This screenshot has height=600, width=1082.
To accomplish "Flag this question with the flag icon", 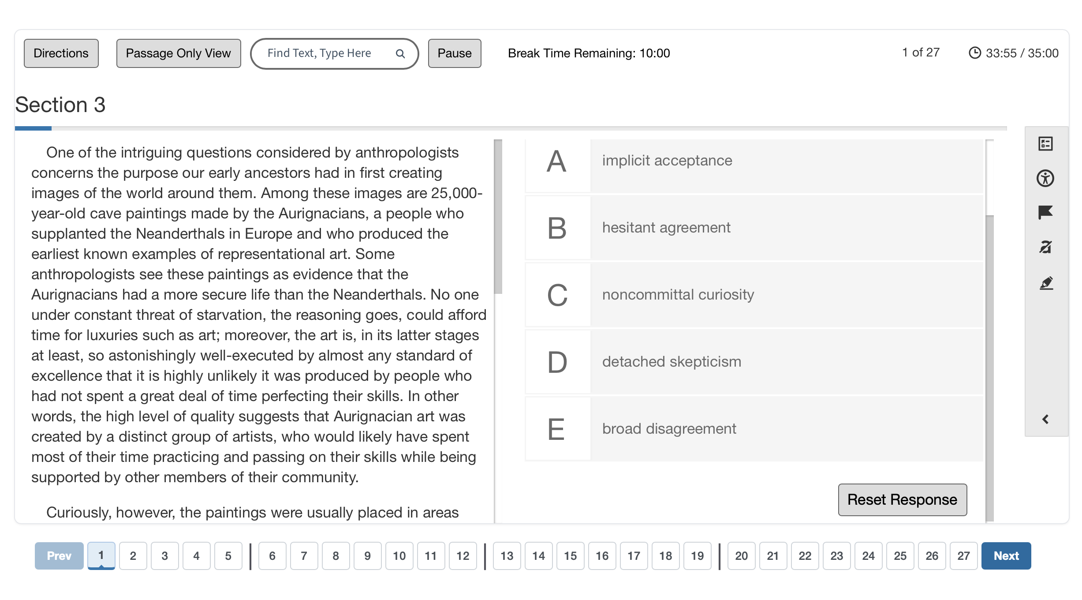I will pyautogui.click(x=1045, y=213).
